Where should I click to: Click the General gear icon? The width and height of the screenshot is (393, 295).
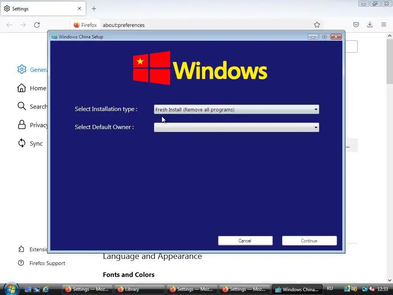pyautogui.click(x=22, y=69)
